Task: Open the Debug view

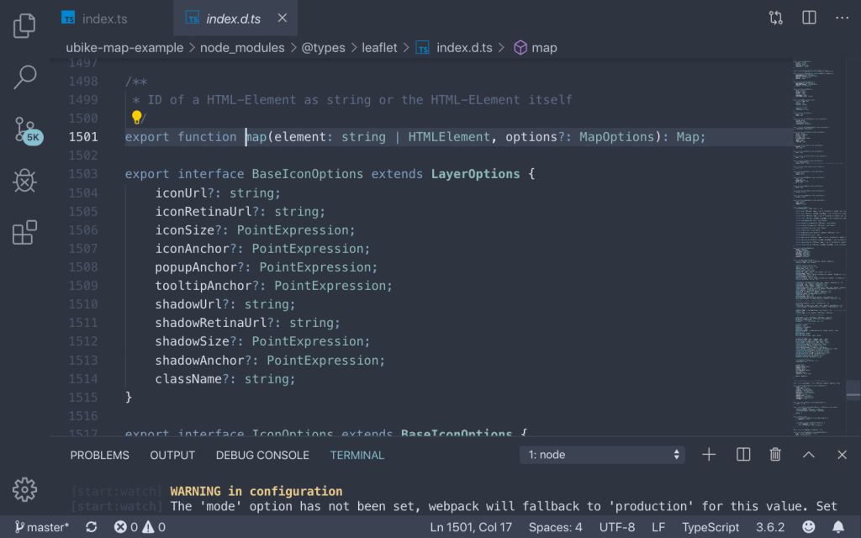Action: point(24,181)
